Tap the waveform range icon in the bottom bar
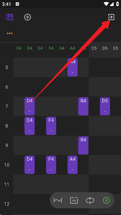The height and width of the screenshot is (215, 121). coord(58,200)
